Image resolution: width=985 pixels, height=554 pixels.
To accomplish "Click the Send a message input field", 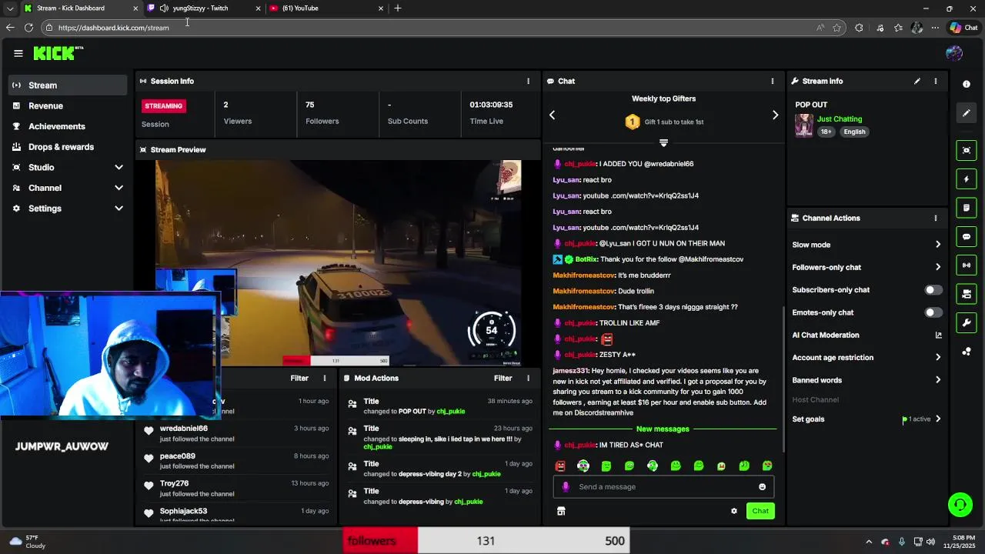I will tap(663, 487).
